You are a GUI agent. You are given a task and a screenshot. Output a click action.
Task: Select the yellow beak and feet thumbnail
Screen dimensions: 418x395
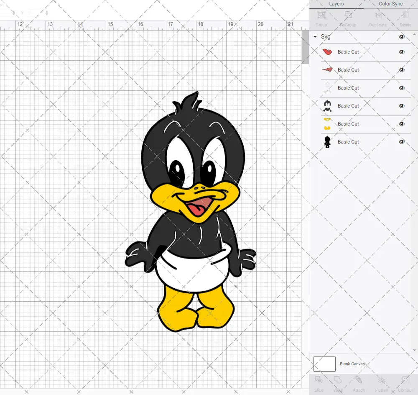point(327,124)
